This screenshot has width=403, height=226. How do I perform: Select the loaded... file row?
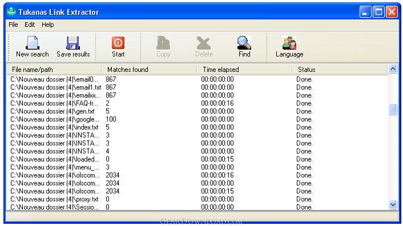[x=198, y=159]
